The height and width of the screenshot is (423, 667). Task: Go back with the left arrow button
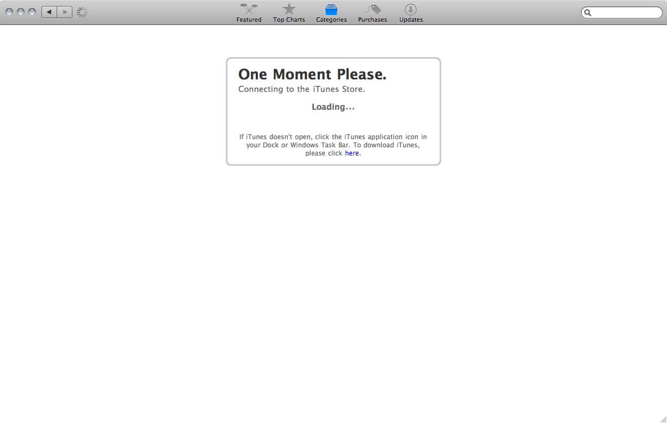[49, 12]
